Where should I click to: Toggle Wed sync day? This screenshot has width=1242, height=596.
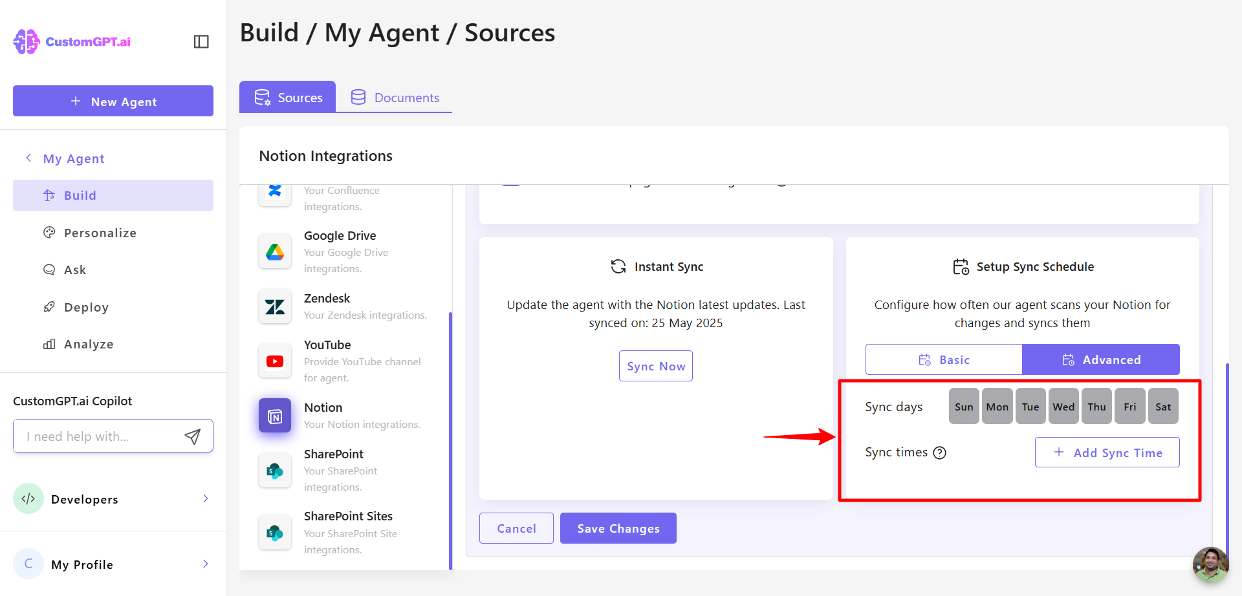[x=1063, y=407]
